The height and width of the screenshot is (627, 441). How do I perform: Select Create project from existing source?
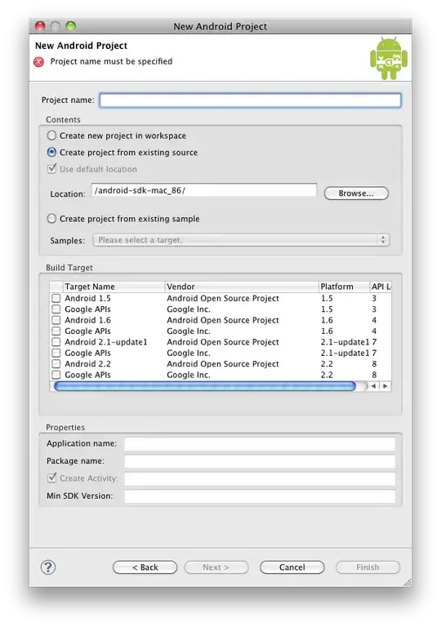[51, 152]
